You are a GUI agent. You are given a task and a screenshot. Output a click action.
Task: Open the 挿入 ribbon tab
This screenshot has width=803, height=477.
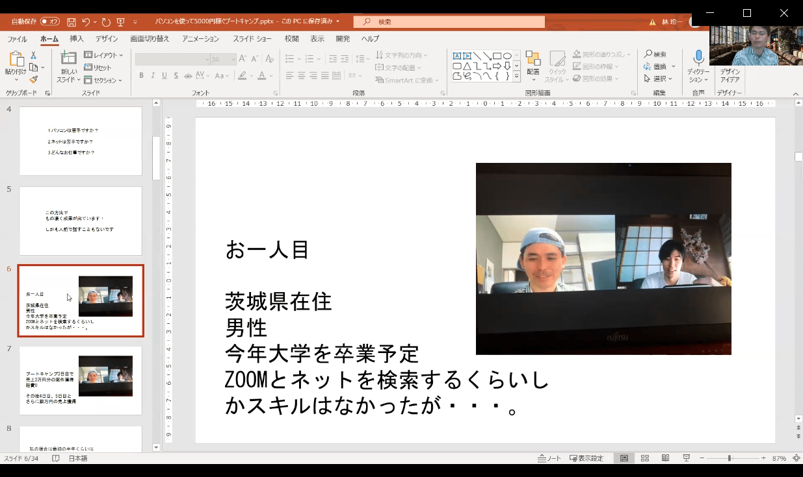pos(77,39)
